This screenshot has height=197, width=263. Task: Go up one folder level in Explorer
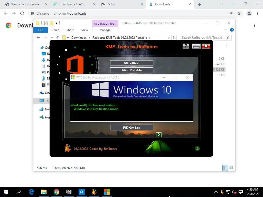coord(58,37)
